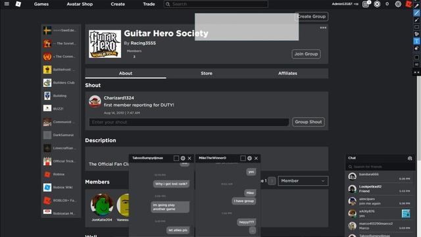Open the hamburger navigation menu
This screenshot has width=421, height=237.
(x=7, y=4)
